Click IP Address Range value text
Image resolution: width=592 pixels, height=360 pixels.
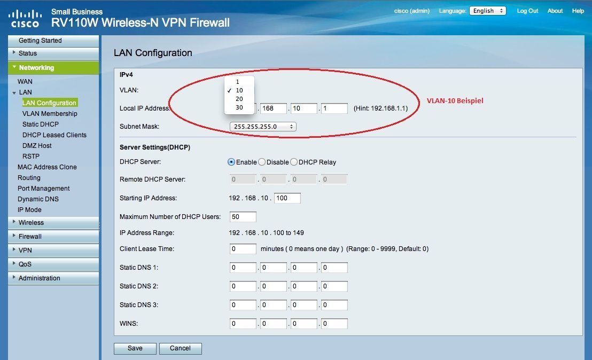point(266,233)
